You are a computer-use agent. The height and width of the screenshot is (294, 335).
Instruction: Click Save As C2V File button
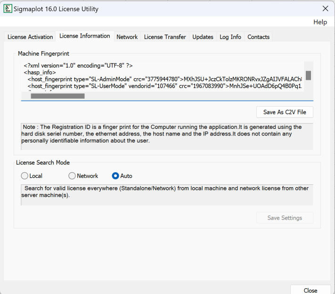point(285,112)
